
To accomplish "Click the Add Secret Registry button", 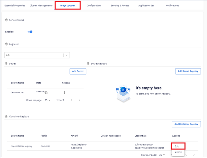I will click(x=188, y=71).
